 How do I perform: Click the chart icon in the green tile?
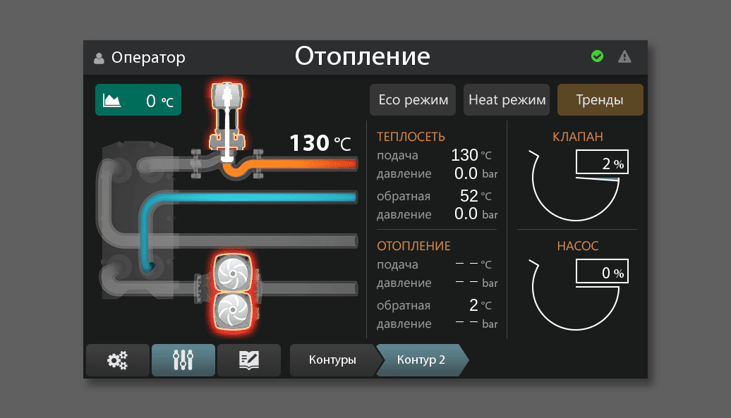pos(112,100)
